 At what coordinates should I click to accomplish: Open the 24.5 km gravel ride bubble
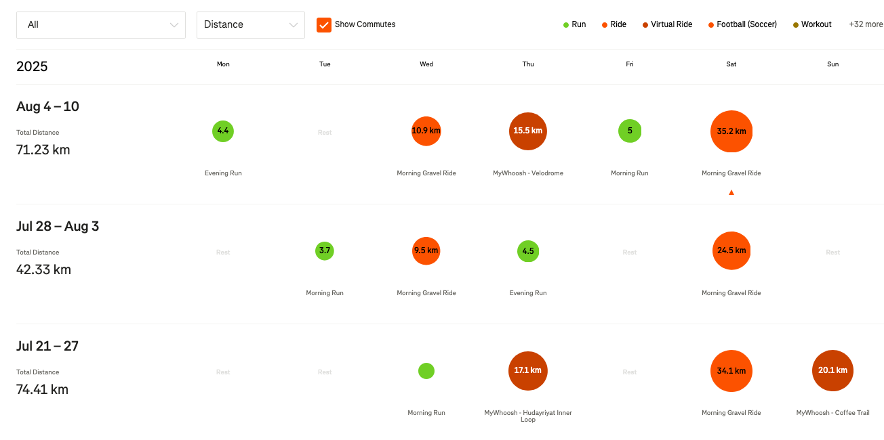click(x=731, y=250)
